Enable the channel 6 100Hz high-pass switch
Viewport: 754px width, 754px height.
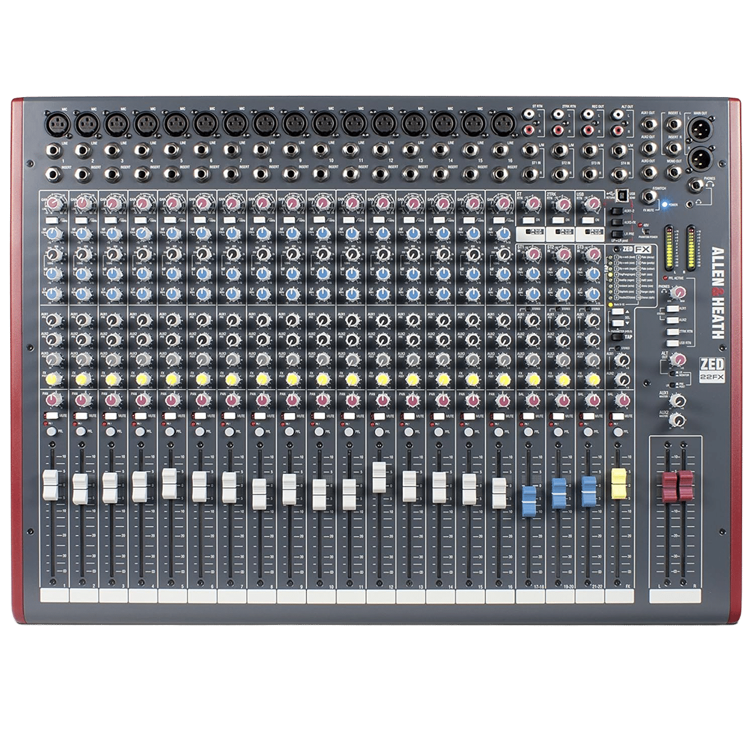point(201,221)
